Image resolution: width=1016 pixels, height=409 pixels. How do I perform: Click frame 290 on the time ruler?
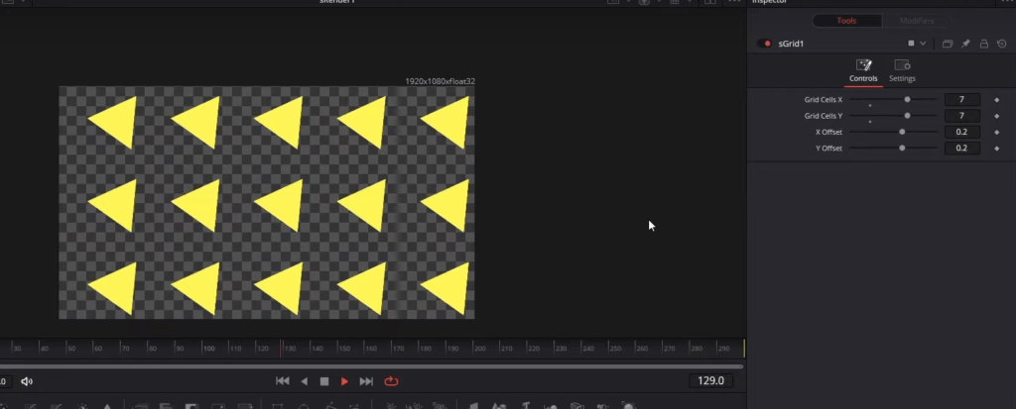point(723,349)
